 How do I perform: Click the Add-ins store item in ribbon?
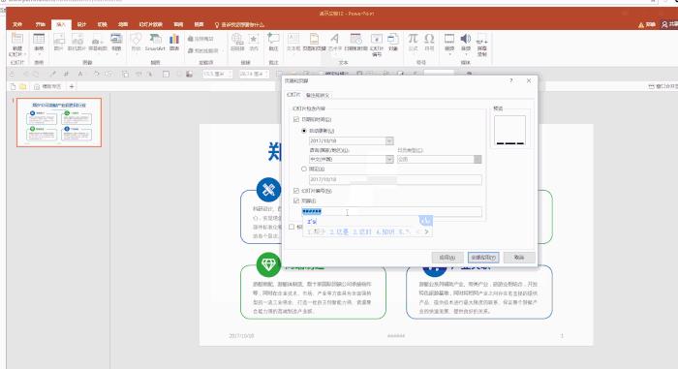[x=201, y=39]
